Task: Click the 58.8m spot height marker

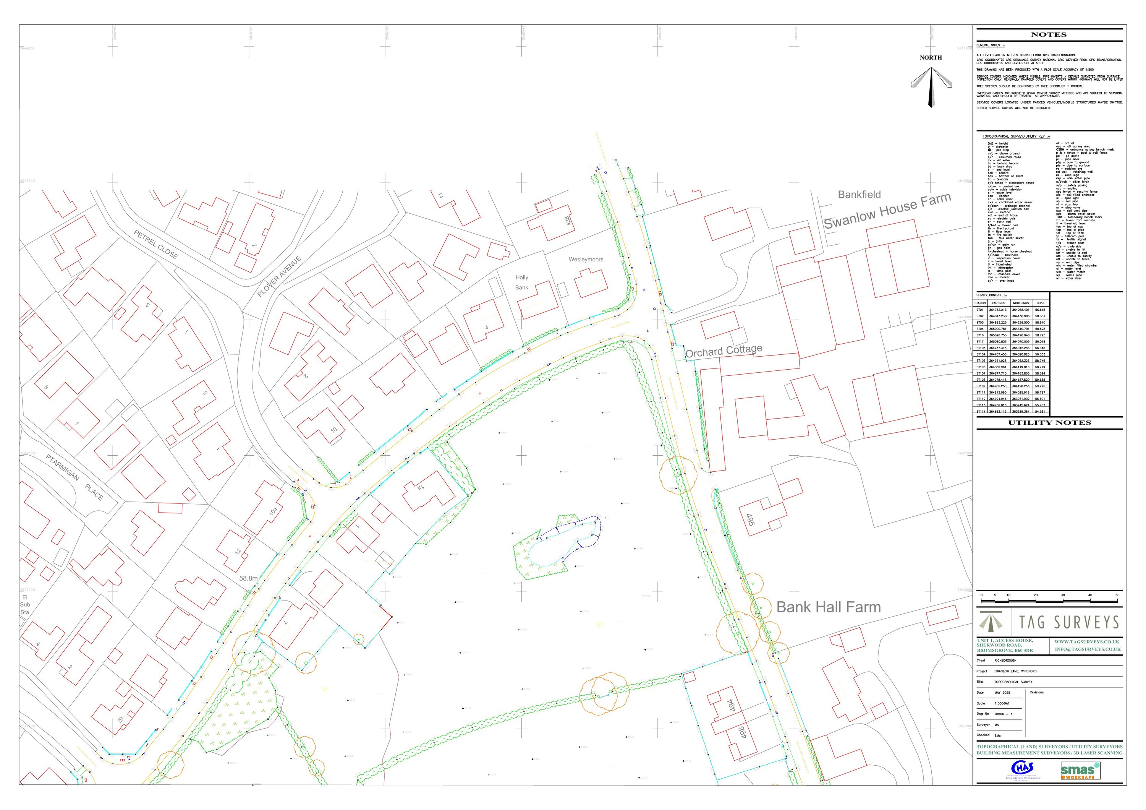Action: (x=249, y=579)
